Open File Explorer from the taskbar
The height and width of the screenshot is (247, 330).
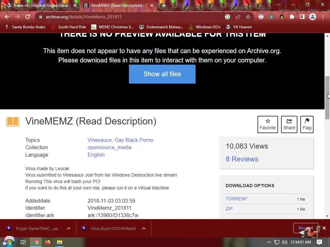pos(60,242)
